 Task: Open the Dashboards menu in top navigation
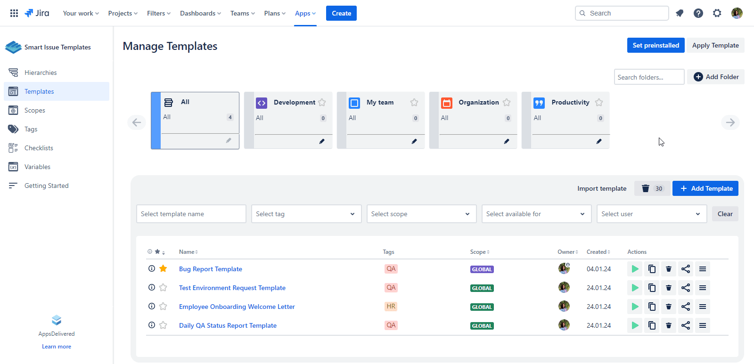click(200, 13)
